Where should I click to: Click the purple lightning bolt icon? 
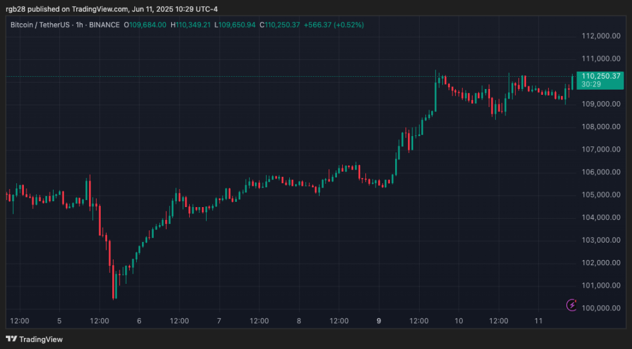[571, 304]
